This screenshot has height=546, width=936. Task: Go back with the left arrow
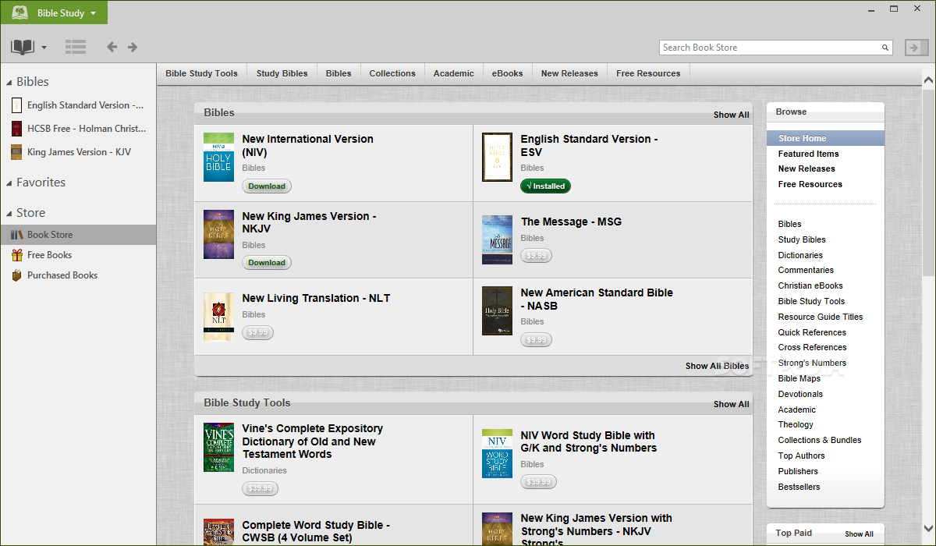point(112,47)
